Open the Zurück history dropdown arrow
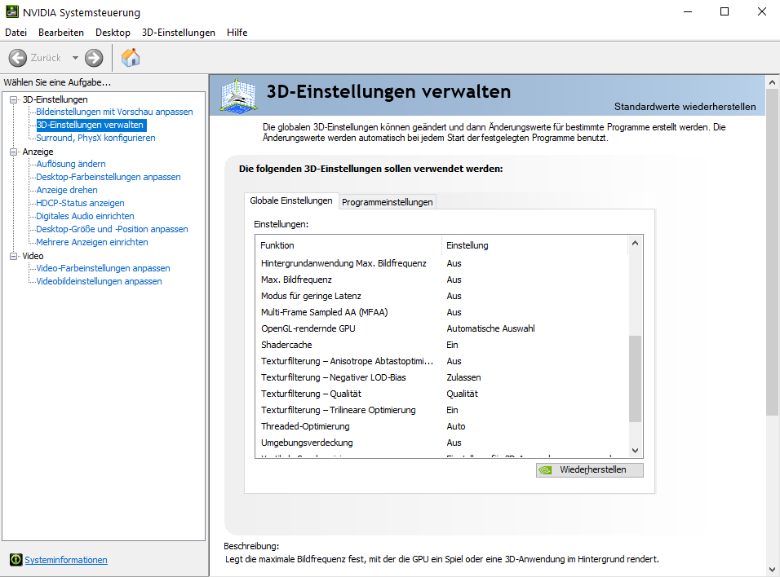The image size is (780, 577). coord(75,58)
